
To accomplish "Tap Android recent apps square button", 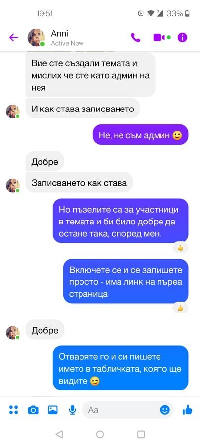I will (x=141, y=434).
